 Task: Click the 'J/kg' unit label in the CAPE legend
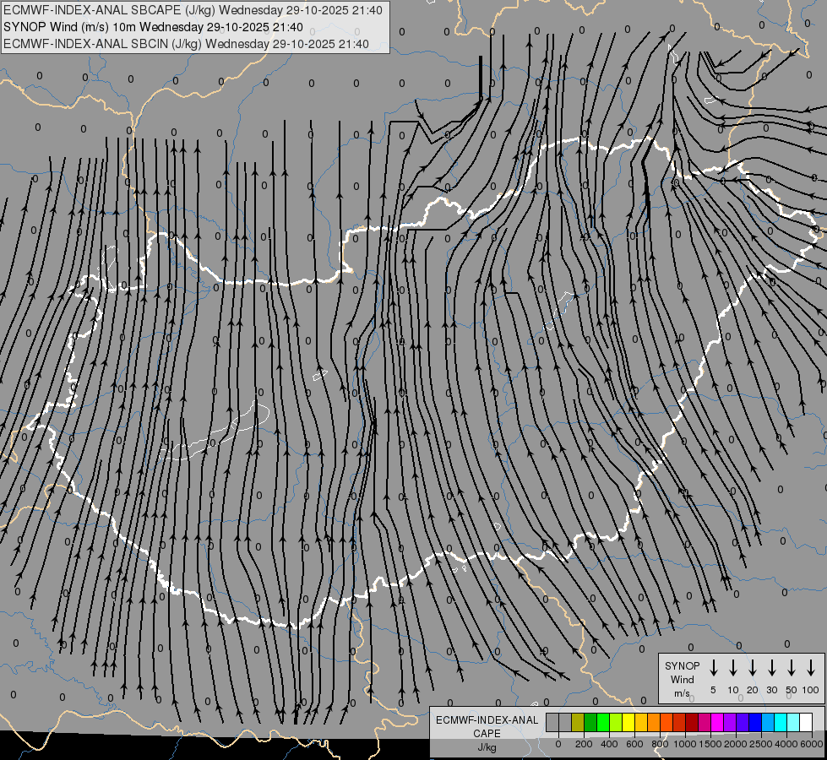point(487,747)
